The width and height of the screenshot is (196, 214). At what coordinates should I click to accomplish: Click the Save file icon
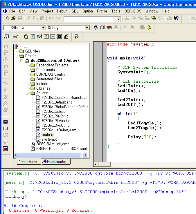point(20,18)
